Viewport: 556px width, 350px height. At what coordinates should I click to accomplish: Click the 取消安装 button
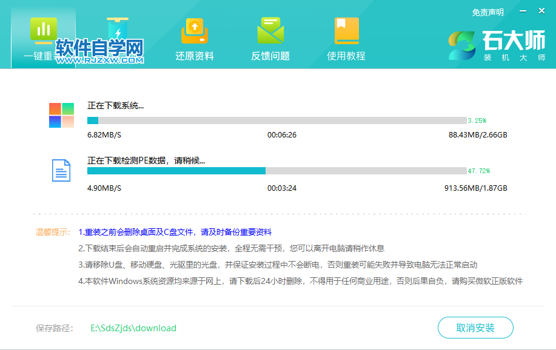click(475, 328)
